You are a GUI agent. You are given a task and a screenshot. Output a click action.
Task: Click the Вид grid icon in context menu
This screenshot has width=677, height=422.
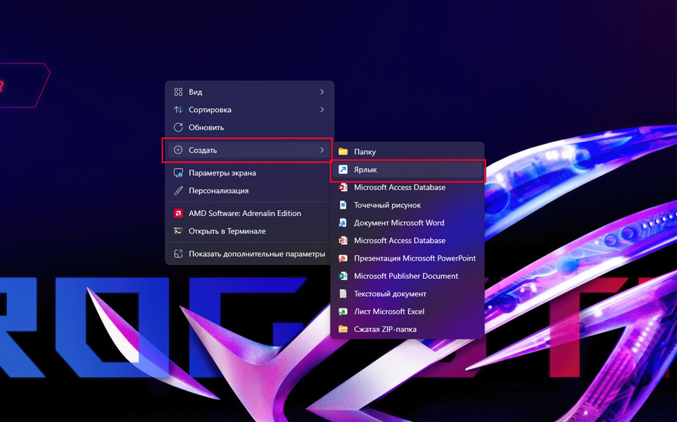[178, 92]
